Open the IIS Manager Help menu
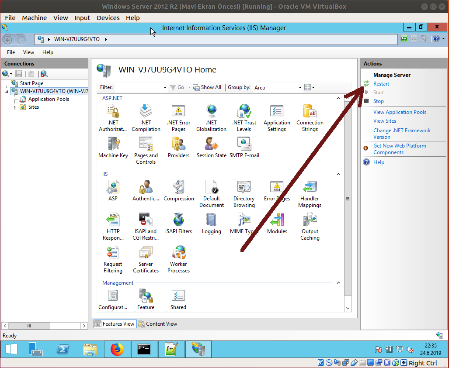The image size is (449, 368). point(48,52)
